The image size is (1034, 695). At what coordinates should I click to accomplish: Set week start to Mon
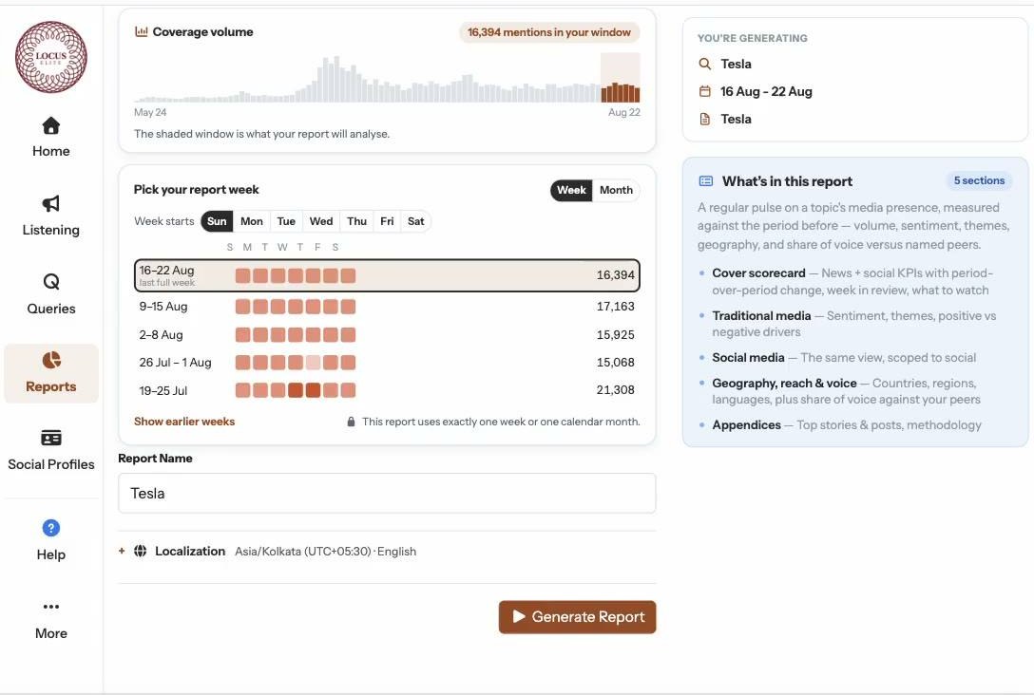point(251,221)
